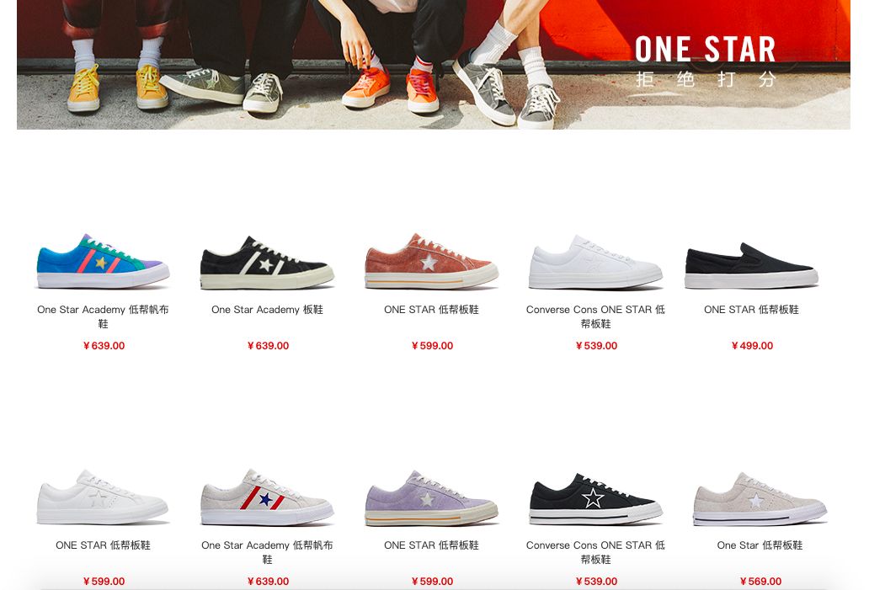Click 'Converse Cons ONE STAR 低帮板鞋' title in first row
The width and height of the screenshot is (869, 590).
coord(596,316)
